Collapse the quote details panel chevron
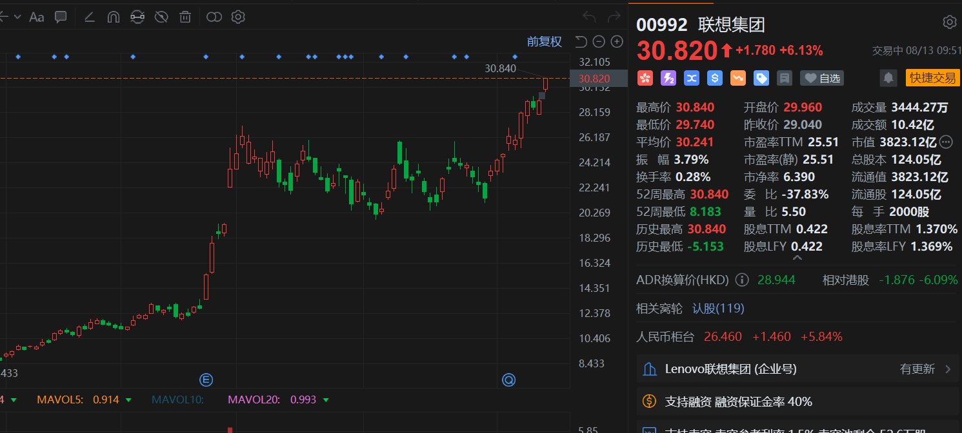This screenshot has height=433, width=962. click(797, 258)
